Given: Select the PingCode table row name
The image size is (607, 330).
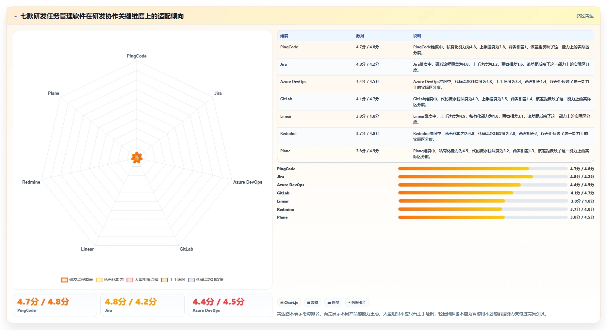Looking at the screenshot, I should [289, 47].
